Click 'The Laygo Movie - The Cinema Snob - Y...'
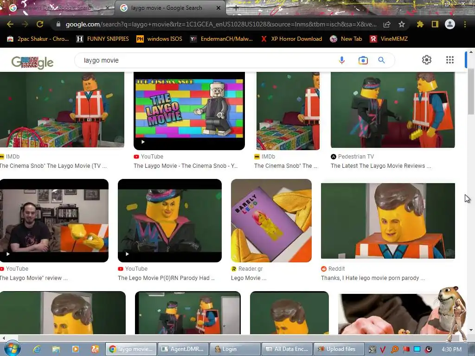Screen dimensions: 475x356 (x=186, y=166)
